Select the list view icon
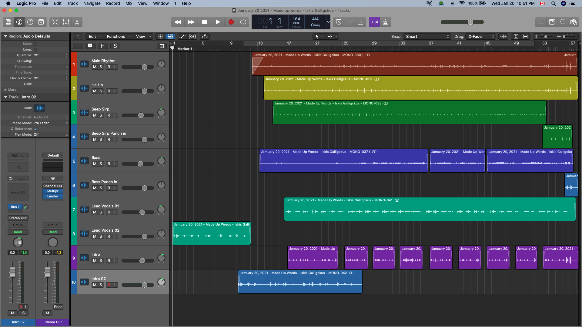Viewport: 582px width, 327px height. point(170,37)
